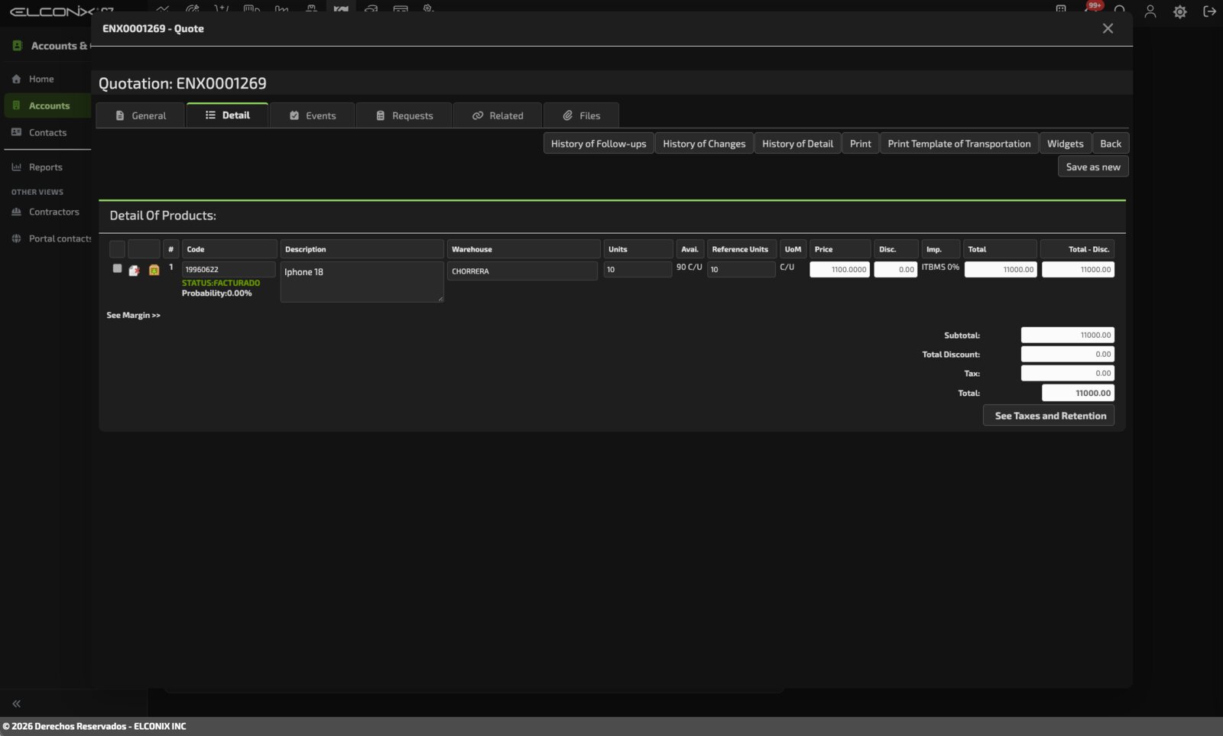Go to Home in the sidebar

pos(41,79)
